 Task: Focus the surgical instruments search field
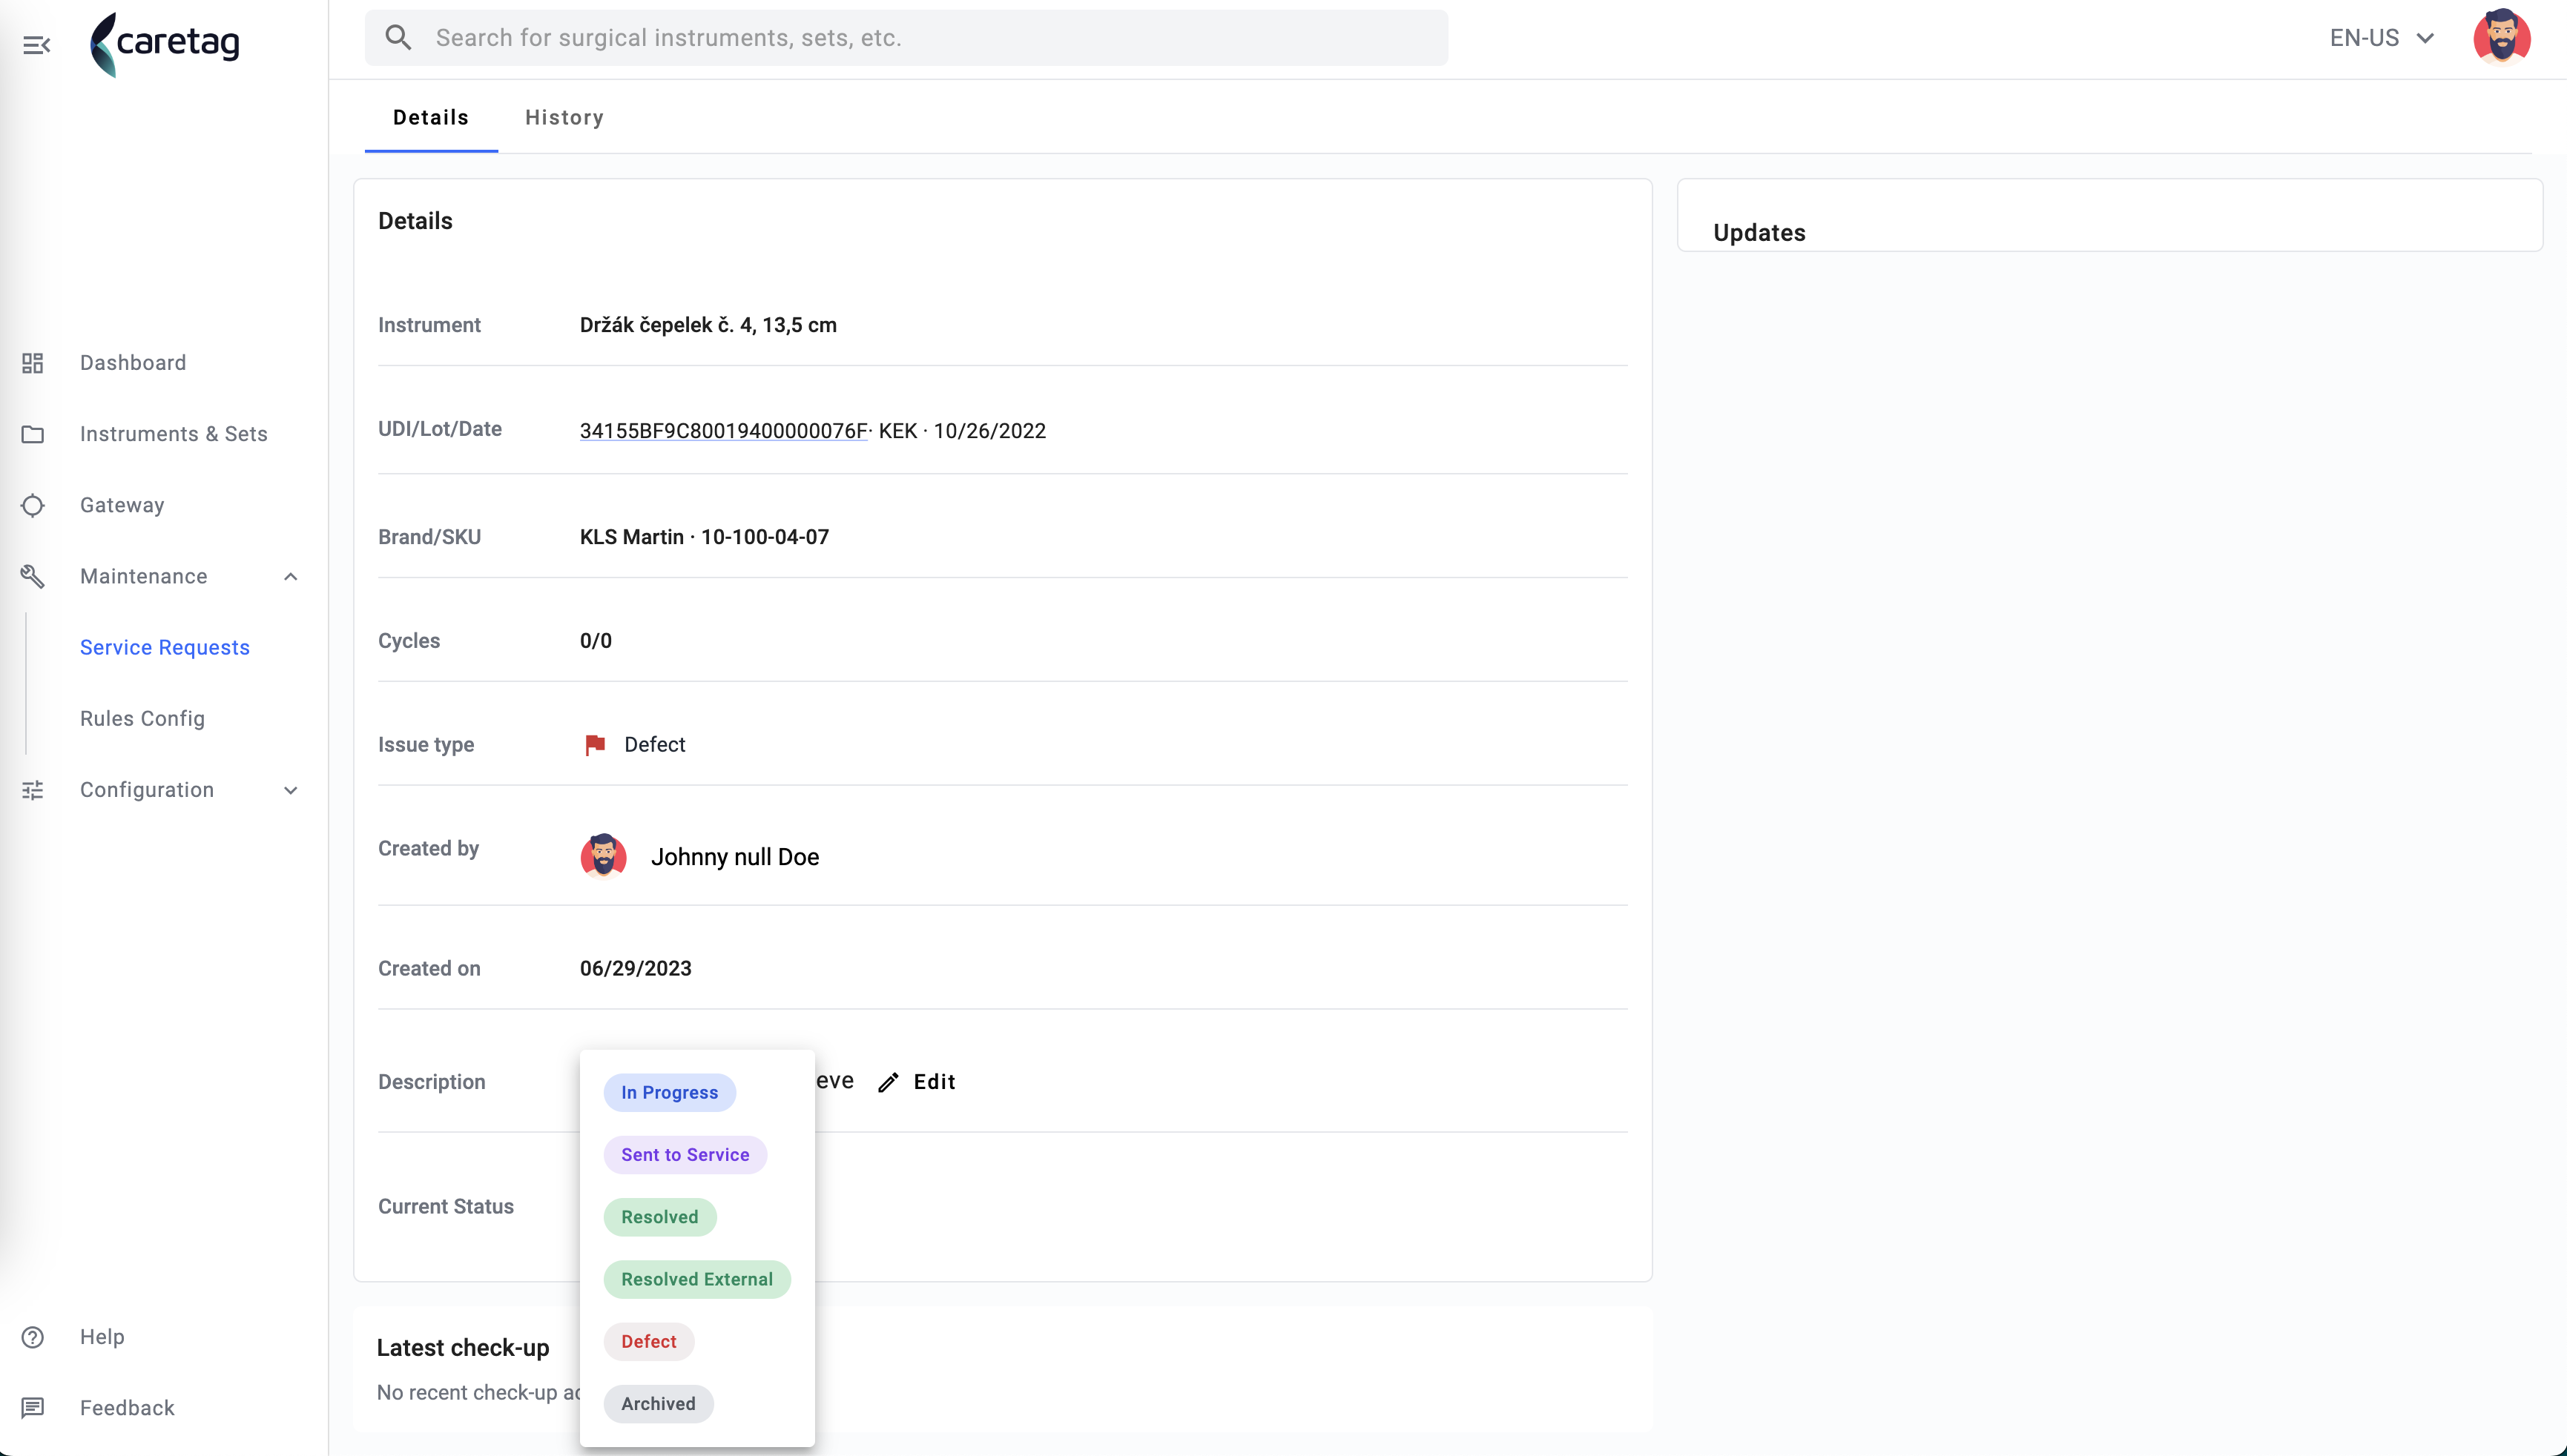click(906, 38)
